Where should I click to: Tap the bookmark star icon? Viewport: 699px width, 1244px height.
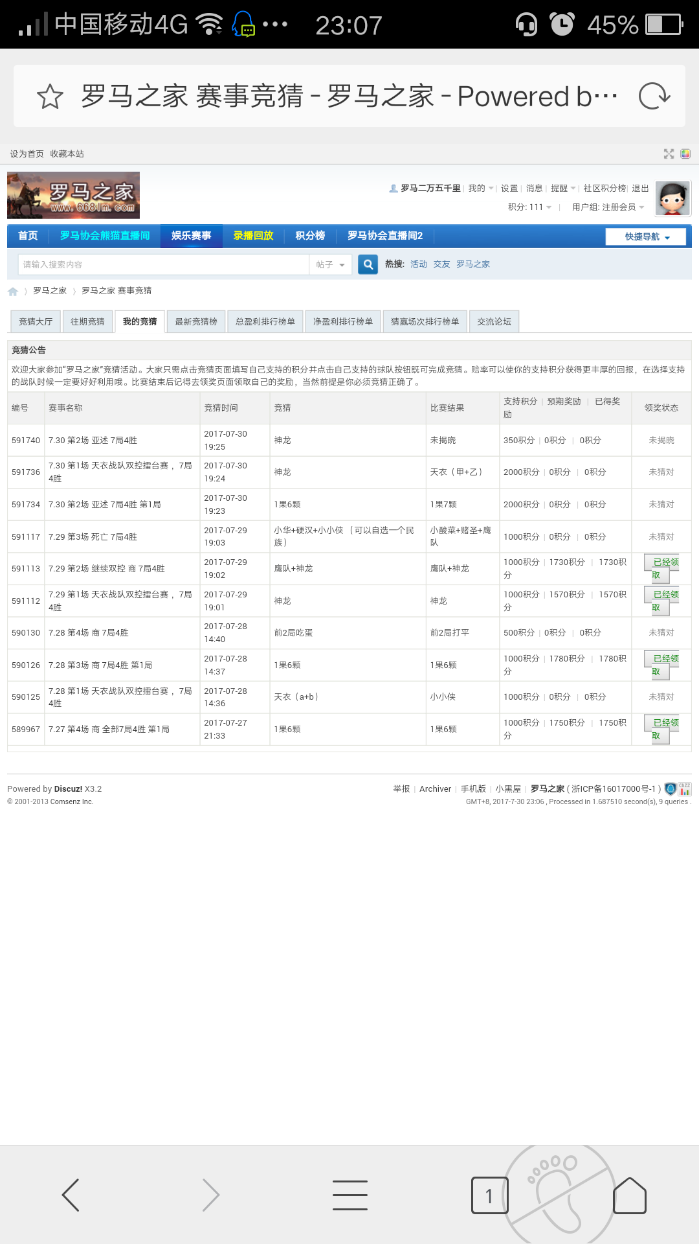pyautogui.click(x=50, y=97)
